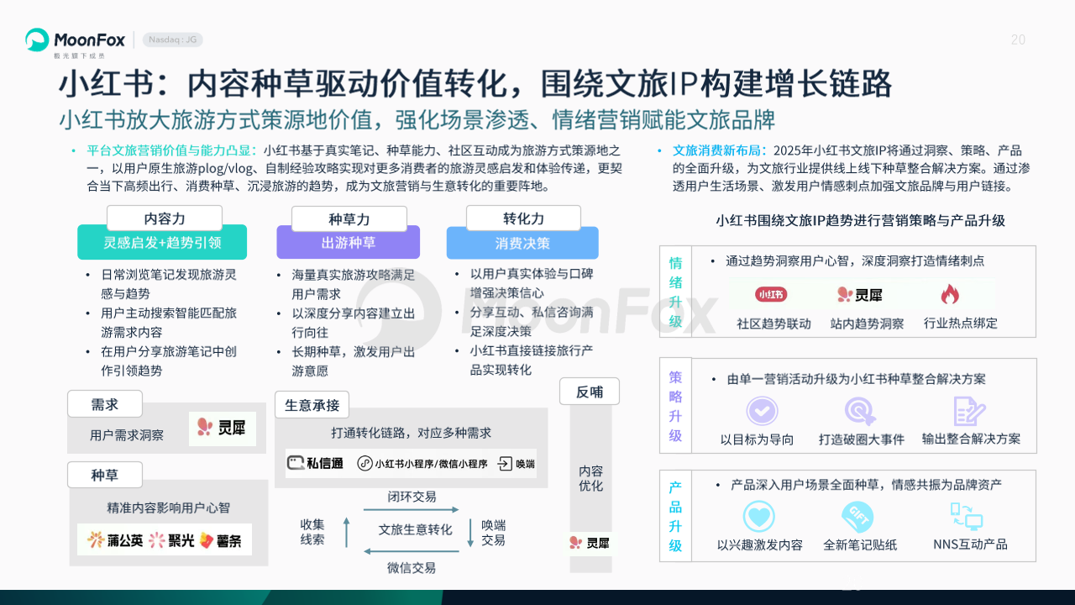Select the 种草力 label box
This screenshot has width=1075, height=605.
[x=349, y=219]
